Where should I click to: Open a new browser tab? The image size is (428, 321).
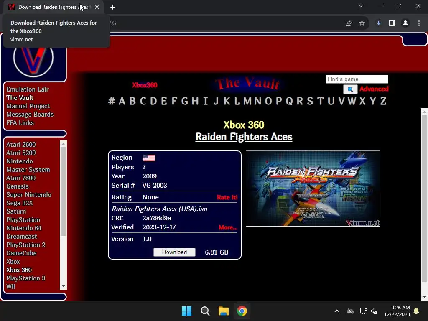[x=113, y=7]
